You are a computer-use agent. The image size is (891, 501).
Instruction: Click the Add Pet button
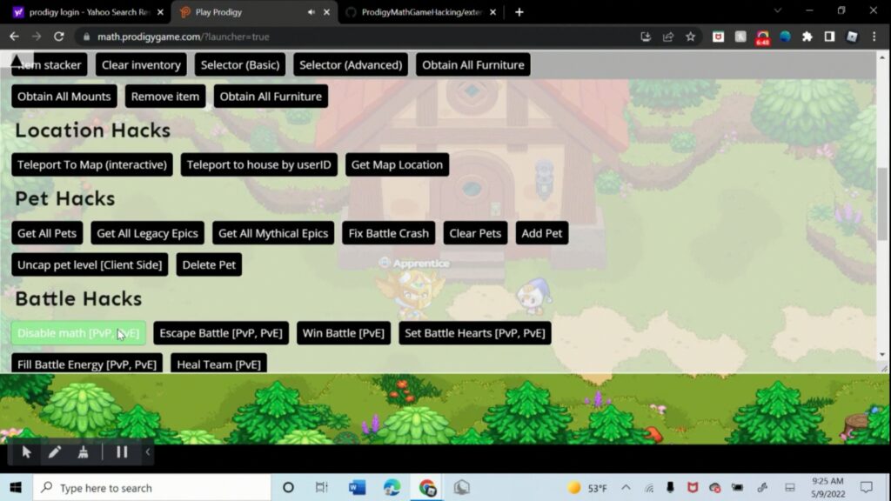point(542,233)
